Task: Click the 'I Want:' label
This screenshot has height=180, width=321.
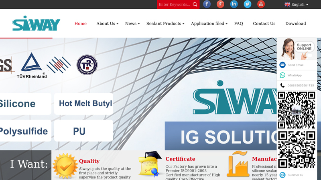Action: pyautogui.click(x=29, y=164)
